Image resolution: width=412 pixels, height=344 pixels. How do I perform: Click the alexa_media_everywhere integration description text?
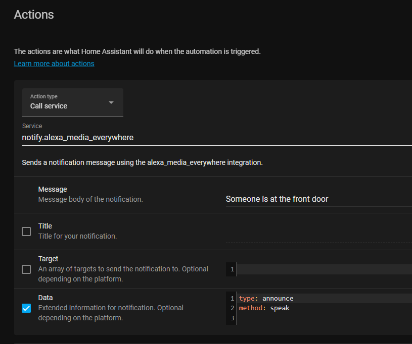click(x=142, y=163)
